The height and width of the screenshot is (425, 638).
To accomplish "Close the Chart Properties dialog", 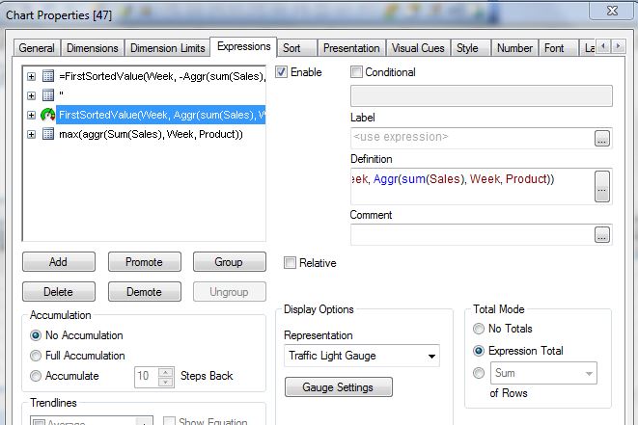I will tap(612, 11).
